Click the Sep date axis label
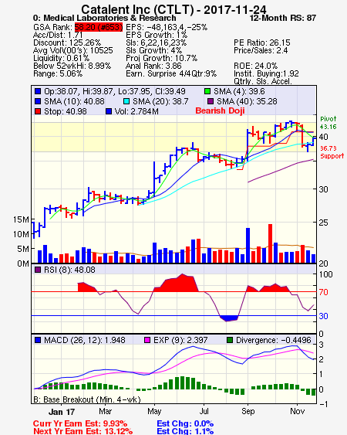This screenshot has height=435, width=347. pyautogui.click(x=248, y=411)
